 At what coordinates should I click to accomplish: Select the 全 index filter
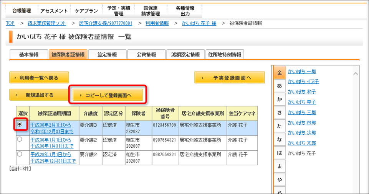[280, 72]
